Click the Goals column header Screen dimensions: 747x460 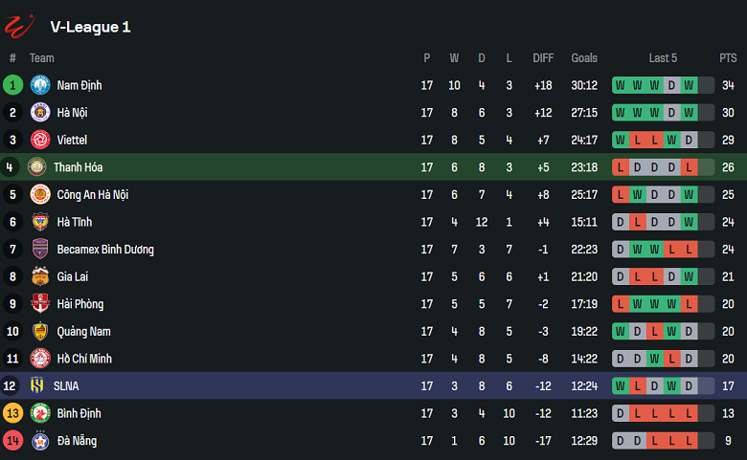(x=584, y=58)
